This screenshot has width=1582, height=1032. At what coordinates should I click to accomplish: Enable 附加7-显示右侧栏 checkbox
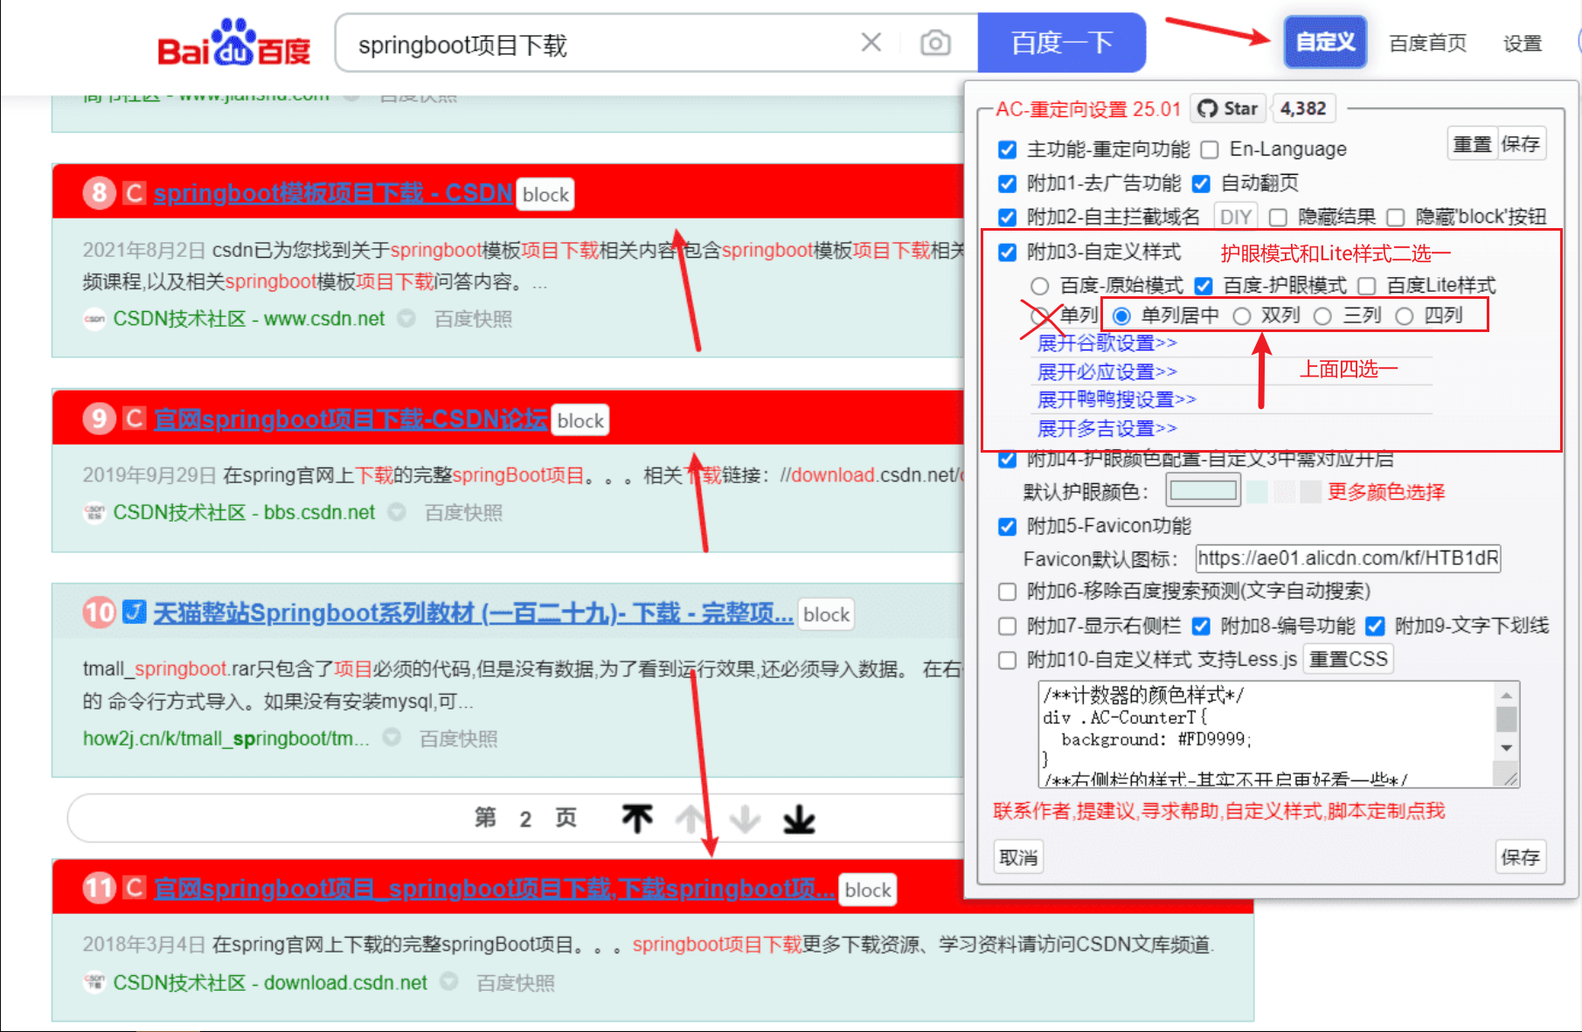(1007, 626)
